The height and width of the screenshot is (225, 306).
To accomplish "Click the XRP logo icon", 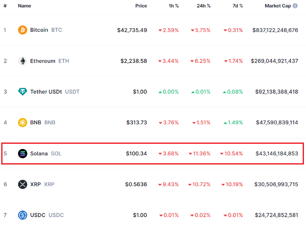I will click(23, 184).
